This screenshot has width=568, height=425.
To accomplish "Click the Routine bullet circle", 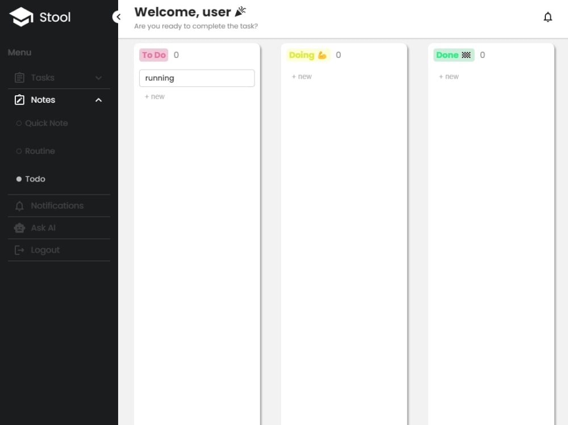I will click(19, 152).
